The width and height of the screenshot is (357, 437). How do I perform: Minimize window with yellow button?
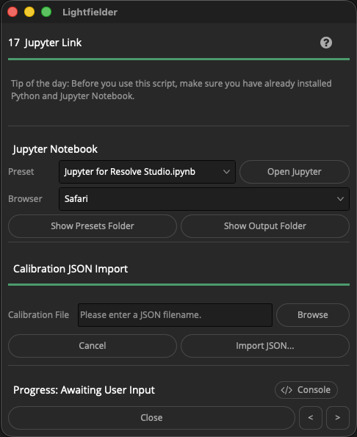29,12
